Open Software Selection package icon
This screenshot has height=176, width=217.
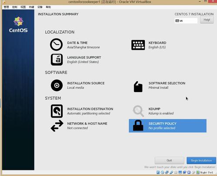tap(138, 86)
